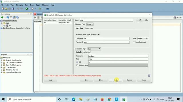Click the green Back navigation icon
The height and width of the screenshot is (102, 183).
[27, 9]
